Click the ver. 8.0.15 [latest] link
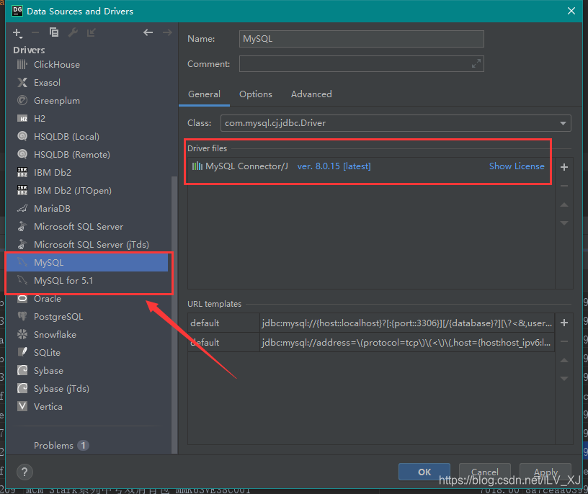The image size is (588, 494). (x=334, y=166)
